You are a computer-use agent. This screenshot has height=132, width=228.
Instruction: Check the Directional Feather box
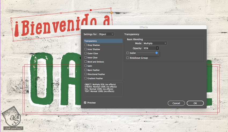tap(86, 74)
